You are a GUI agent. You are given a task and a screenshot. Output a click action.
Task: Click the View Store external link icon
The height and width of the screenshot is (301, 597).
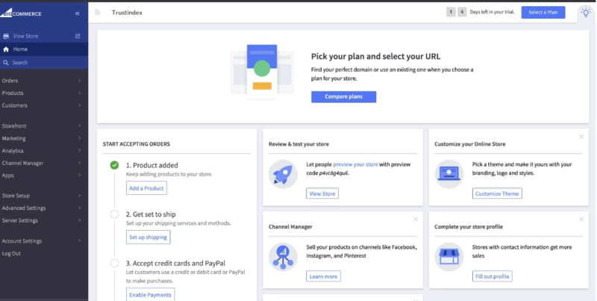pyautogui.click(x=78, y=36)
